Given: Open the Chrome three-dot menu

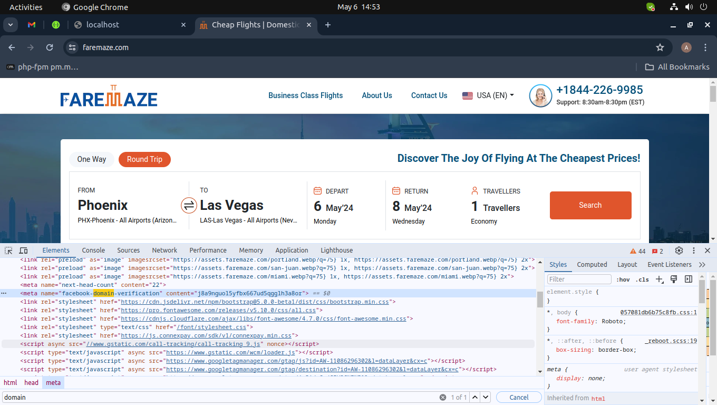Looking at the screenshot, I should tap(705, 47).
